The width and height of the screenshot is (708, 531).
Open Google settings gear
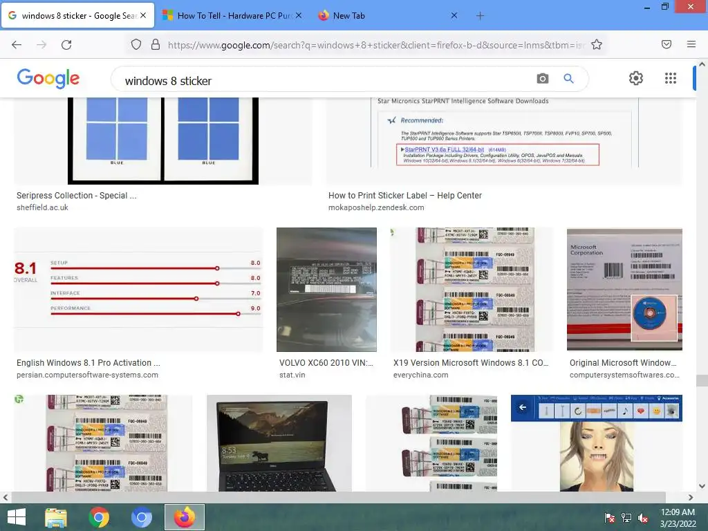pos(636,78)
